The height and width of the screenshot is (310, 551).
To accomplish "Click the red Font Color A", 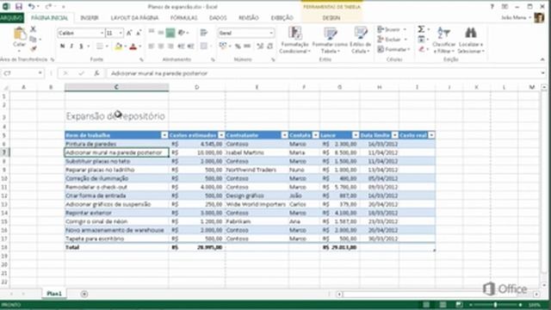I will [133, 46].
